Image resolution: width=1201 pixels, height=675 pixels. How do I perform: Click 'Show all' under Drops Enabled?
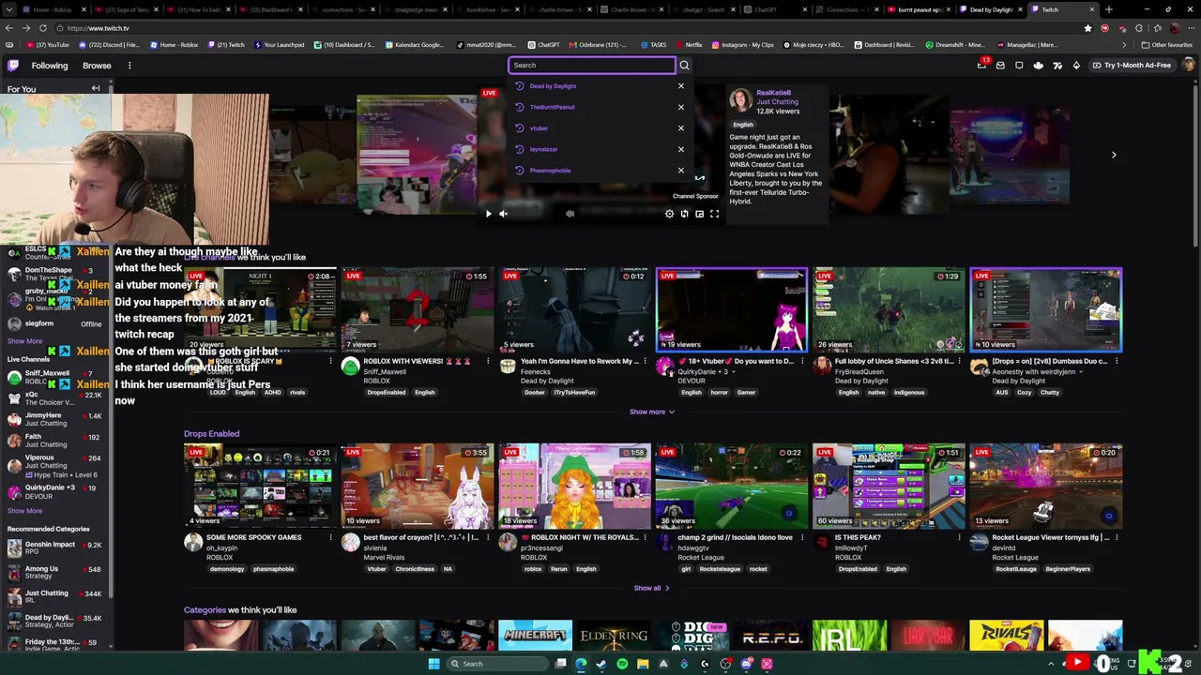point(651,588)
